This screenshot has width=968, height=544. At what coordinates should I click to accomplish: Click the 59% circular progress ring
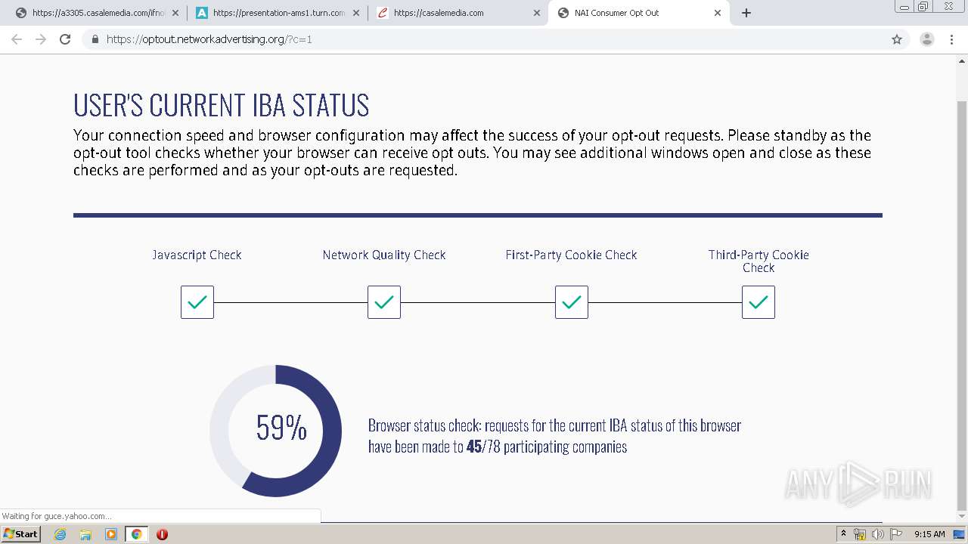click(276, 431)
